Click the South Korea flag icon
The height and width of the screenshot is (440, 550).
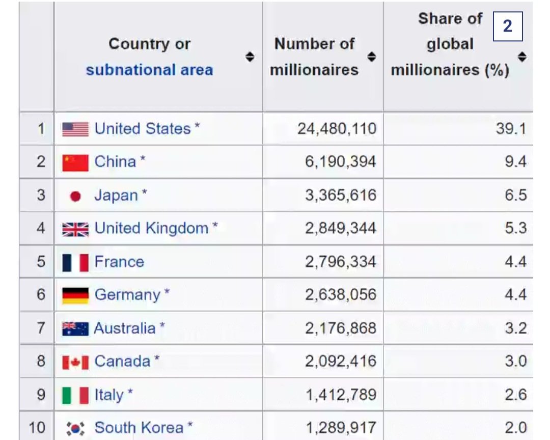click(75, 428)
